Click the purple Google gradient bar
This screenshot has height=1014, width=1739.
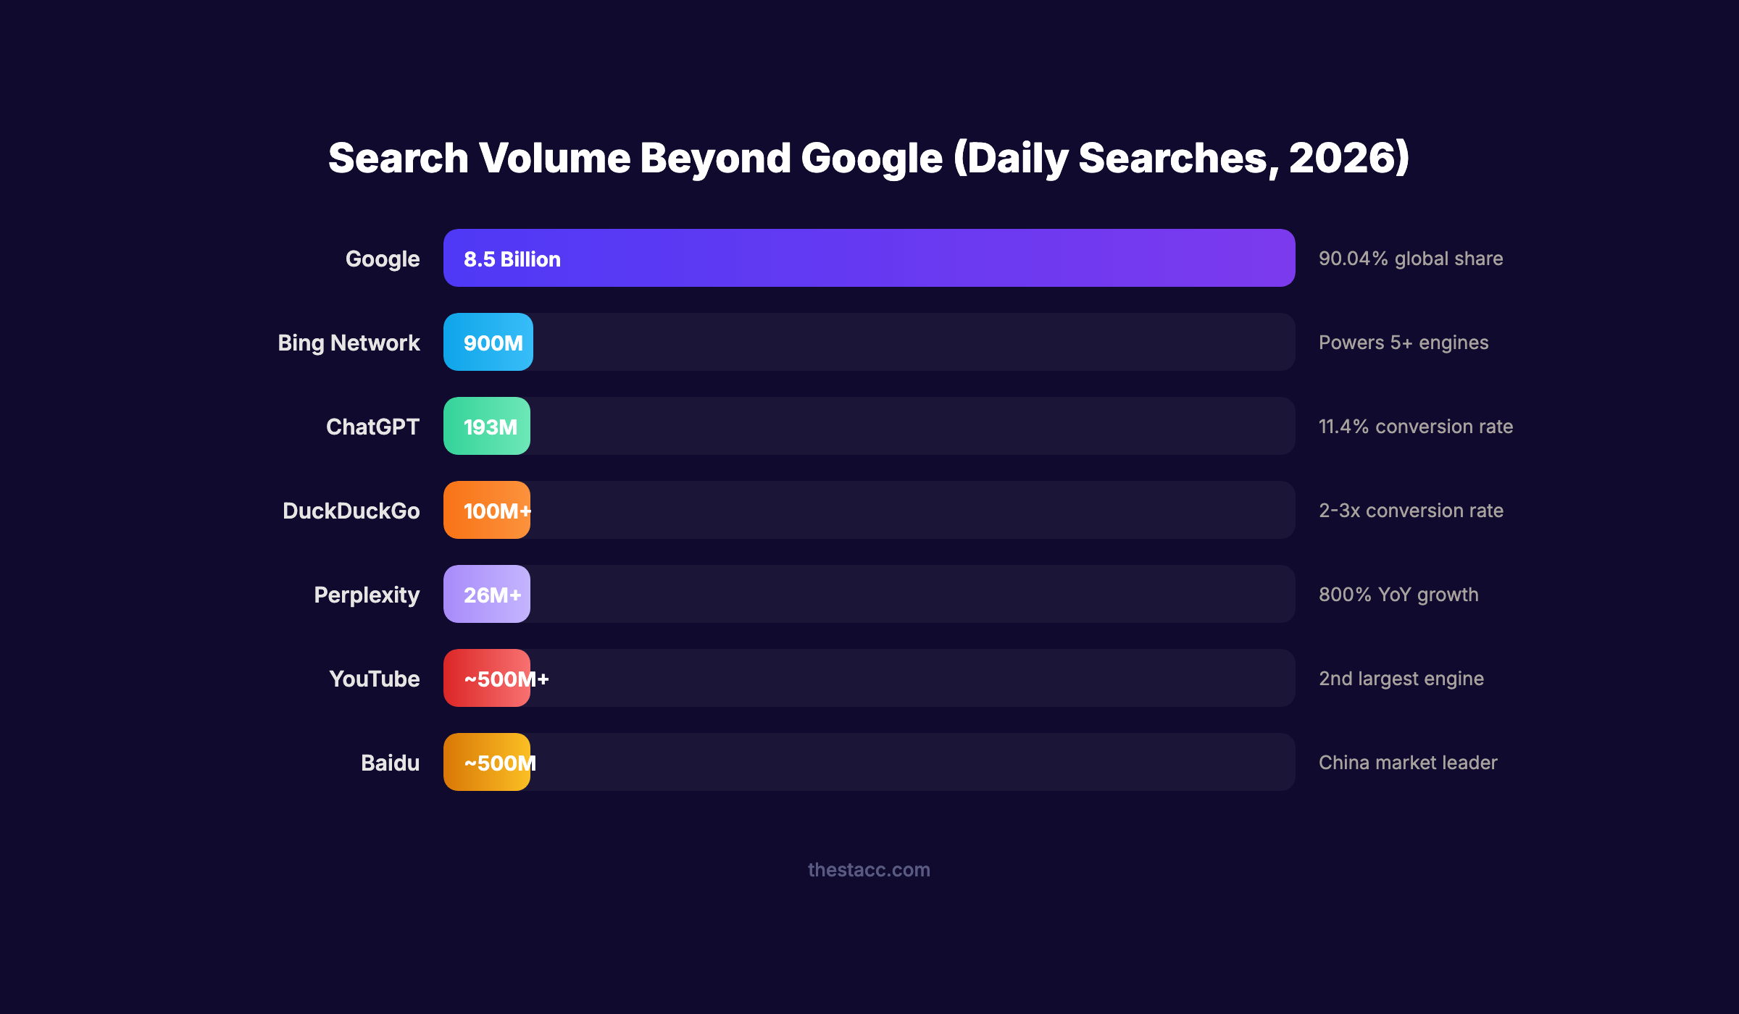(x=869, y=258)
